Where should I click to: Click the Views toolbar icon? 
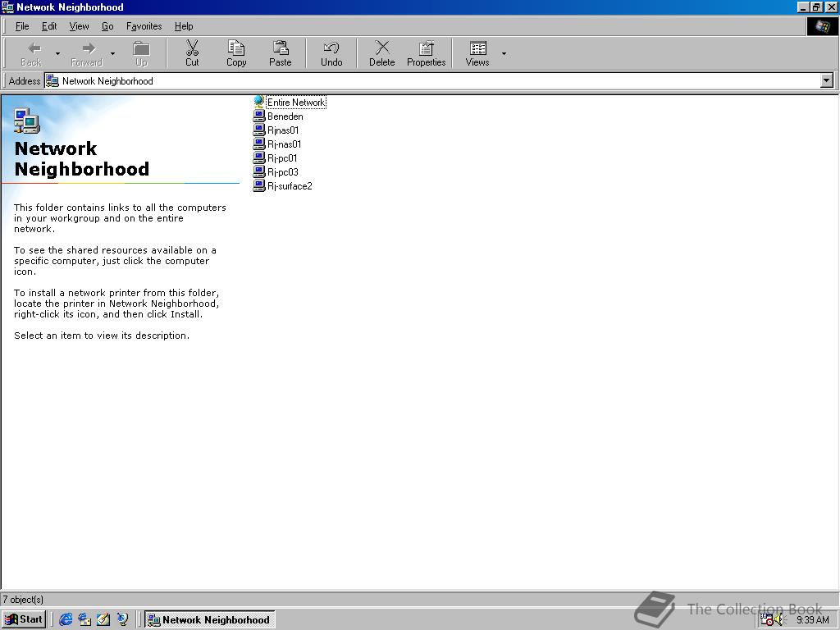click(x=478, y=48)
